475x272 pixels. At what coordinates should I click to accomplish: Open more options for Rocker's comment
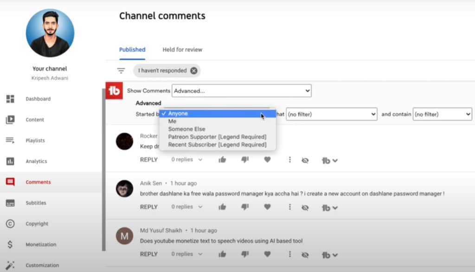click(x=289, y=160)
